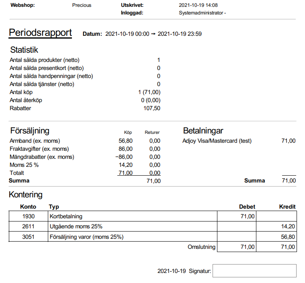The width and height of the screenshot is (305, 283).
Task: Select Betalningar Summa value 71,00
Action: point(289,180)
